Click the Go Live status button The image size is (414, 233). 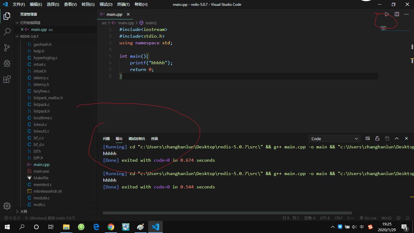pos(368,218)
